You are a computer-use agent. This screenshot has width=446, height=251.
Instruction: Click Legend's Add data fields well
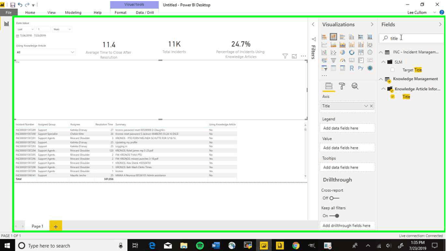coord(347,128)
